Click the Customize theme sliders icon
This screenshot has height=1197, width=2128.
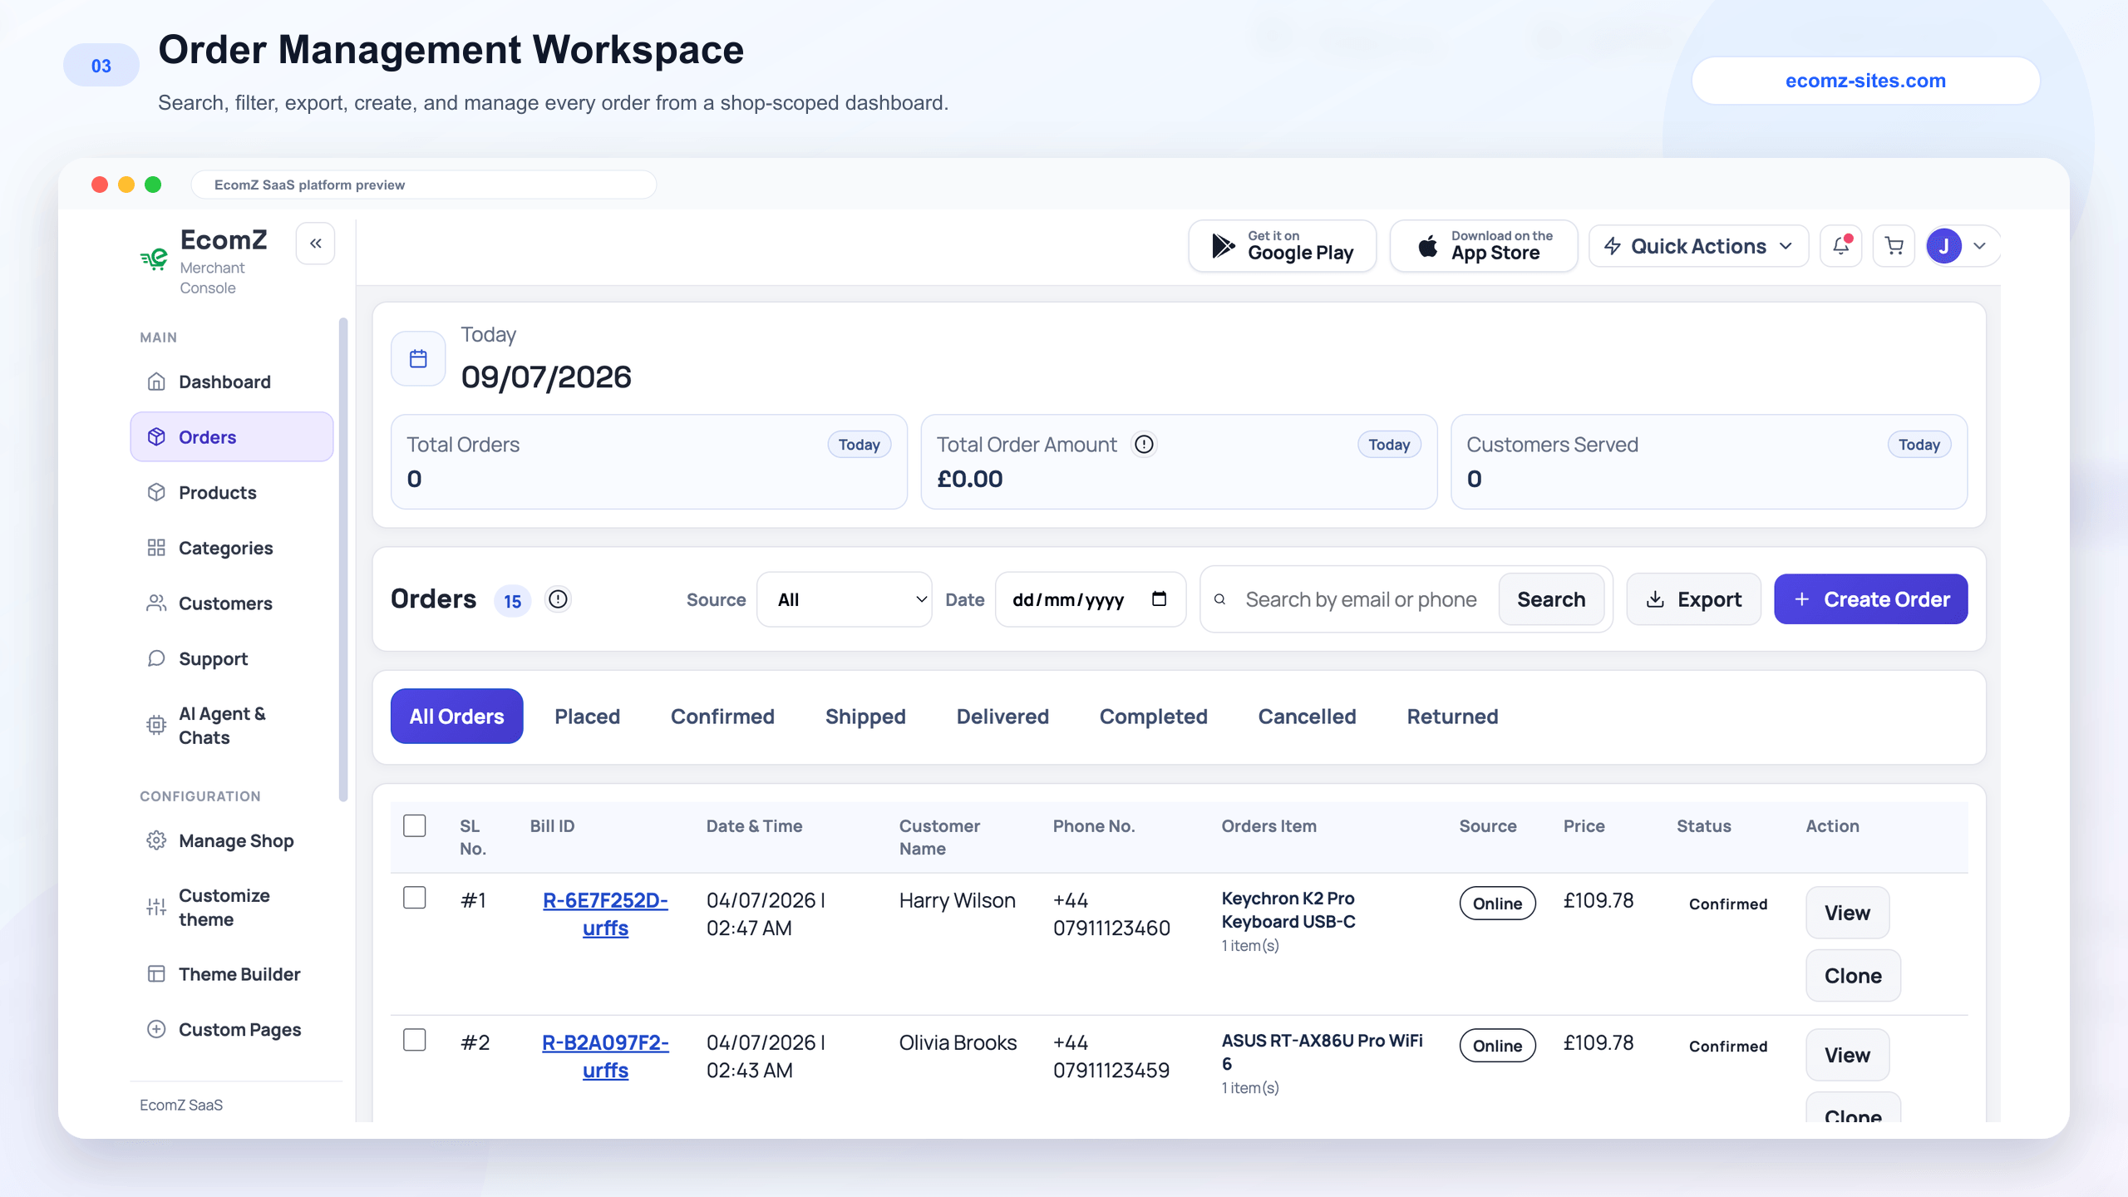pyautogui.click(x=156, y=907)
